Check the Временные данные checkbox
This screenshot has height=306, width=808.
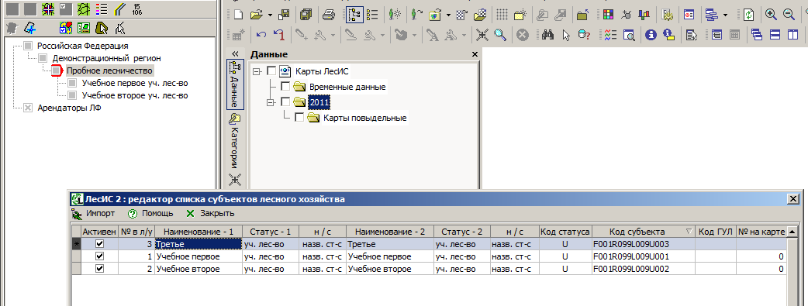(285, 87)
